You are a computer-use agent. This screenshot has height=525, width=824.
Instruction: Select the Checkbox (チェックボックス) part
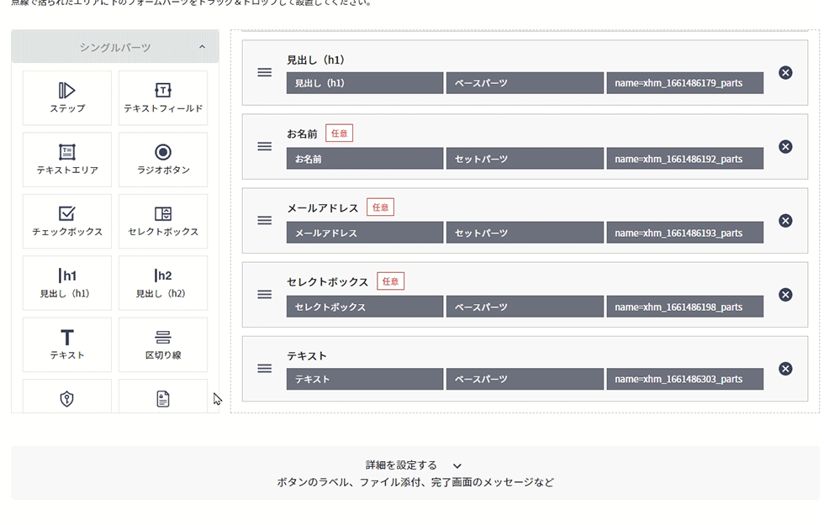(x=67, y=221)
